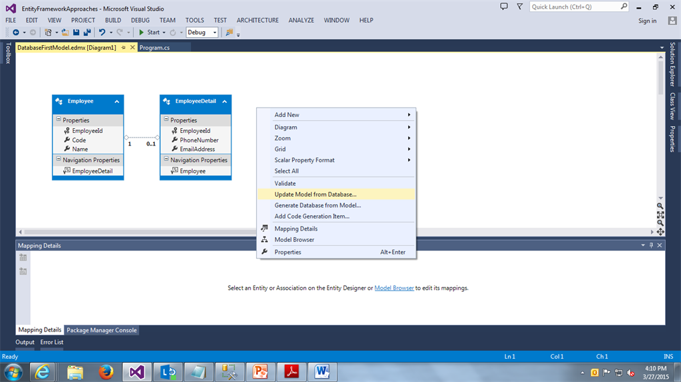Choose Select All in the context menu
The image size is (681, 382).
coord(336,171)
